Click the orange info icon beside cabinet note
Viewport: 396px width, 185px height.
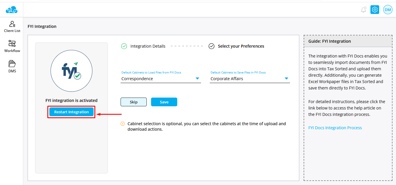(123, 124)
